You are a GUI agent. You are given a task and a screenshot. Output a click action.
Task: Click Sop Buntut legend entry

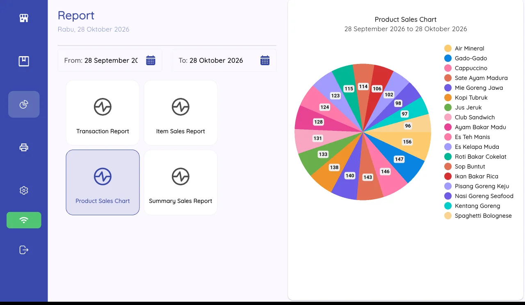(465, 166)
